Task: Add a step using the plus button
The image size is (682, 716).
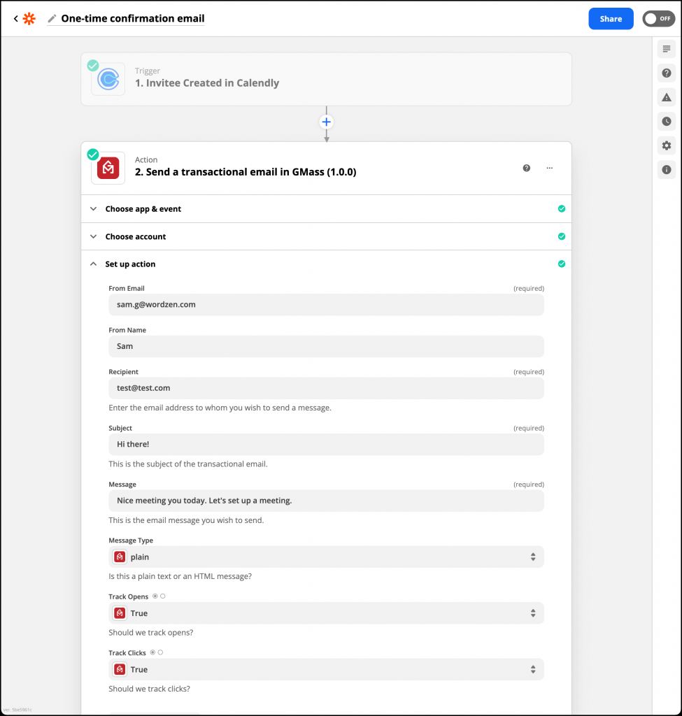Action: [x=326, y=121]
